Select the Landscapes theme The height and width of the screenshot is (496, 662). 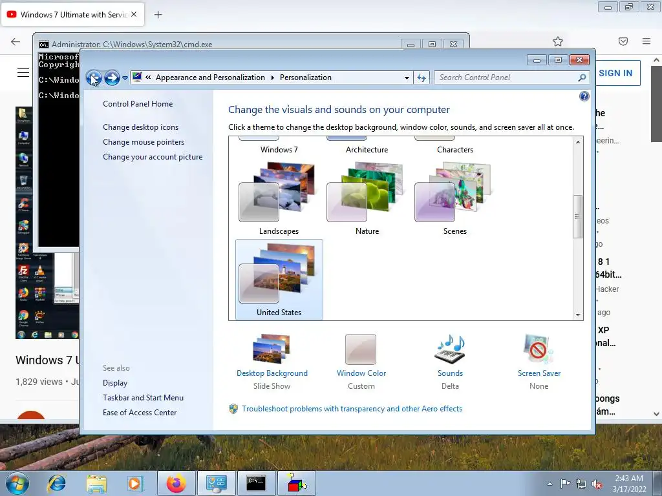279,199
